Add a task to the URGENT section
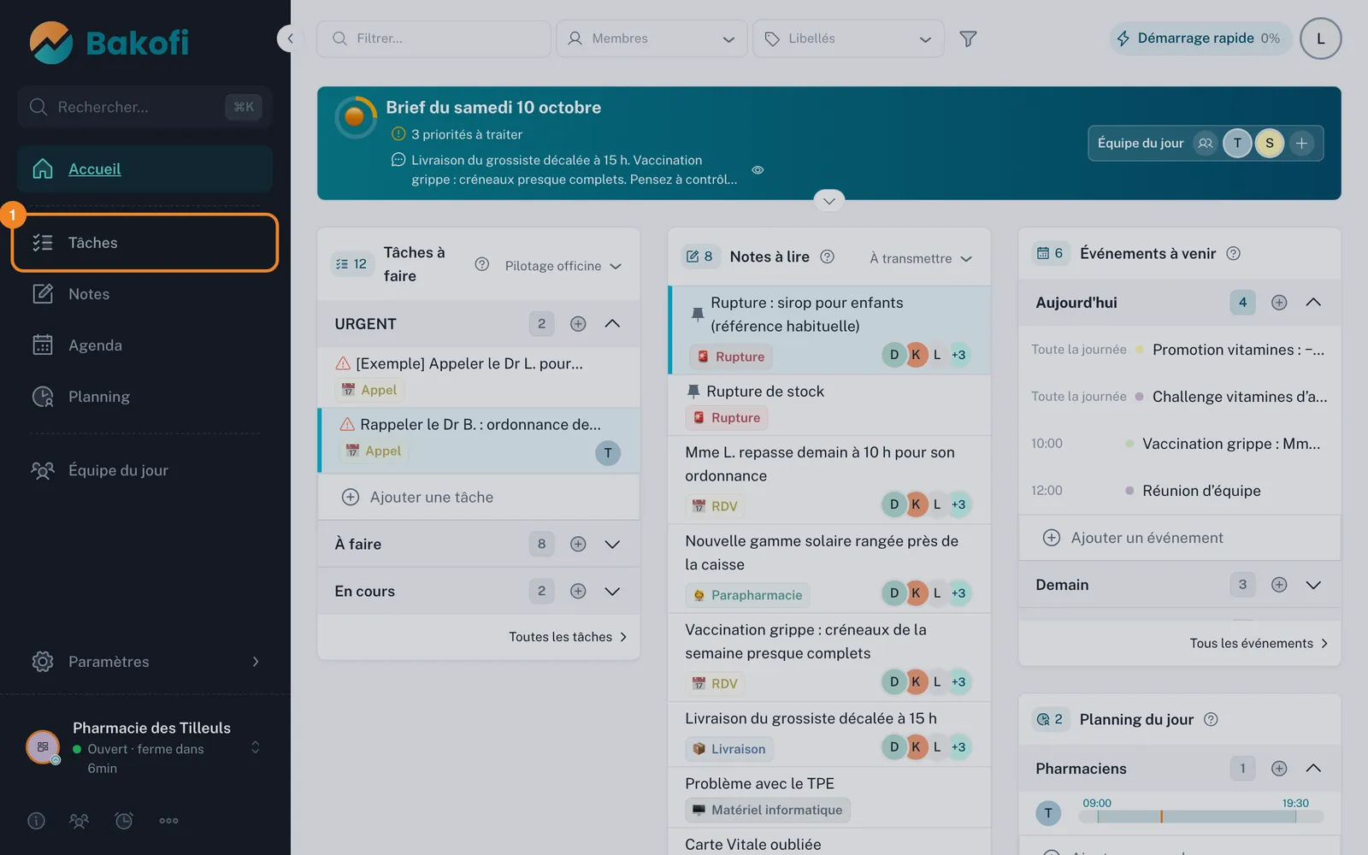1368x855 pixels. pyautogui.click(x=578, y=324)
